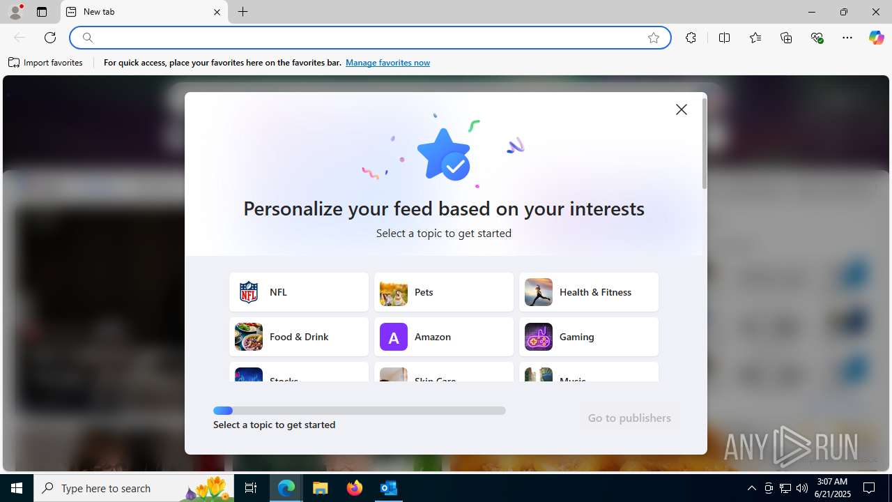Image resolution: width=892 pixels, height=502 pixels.
Task: Click the address bar input field
Action: 369,38
